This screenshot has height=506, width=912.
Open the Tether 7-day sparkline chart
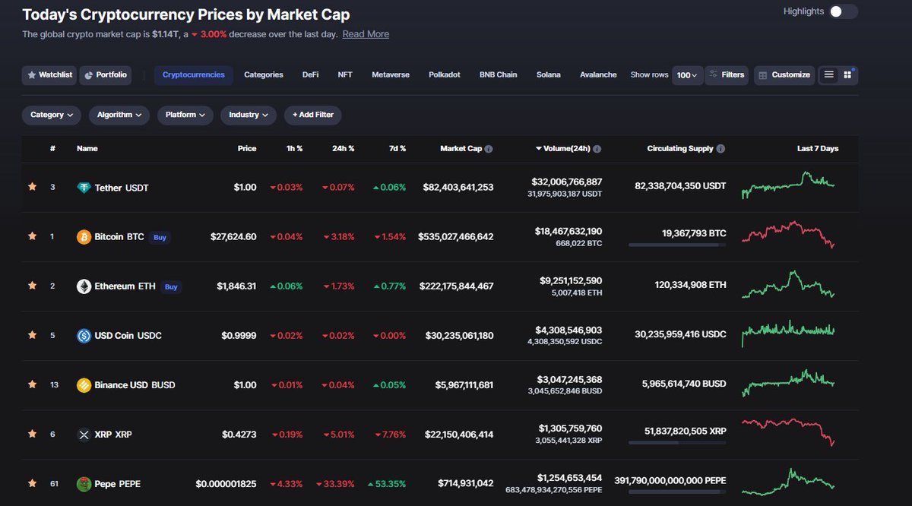(x=788, y=185)
